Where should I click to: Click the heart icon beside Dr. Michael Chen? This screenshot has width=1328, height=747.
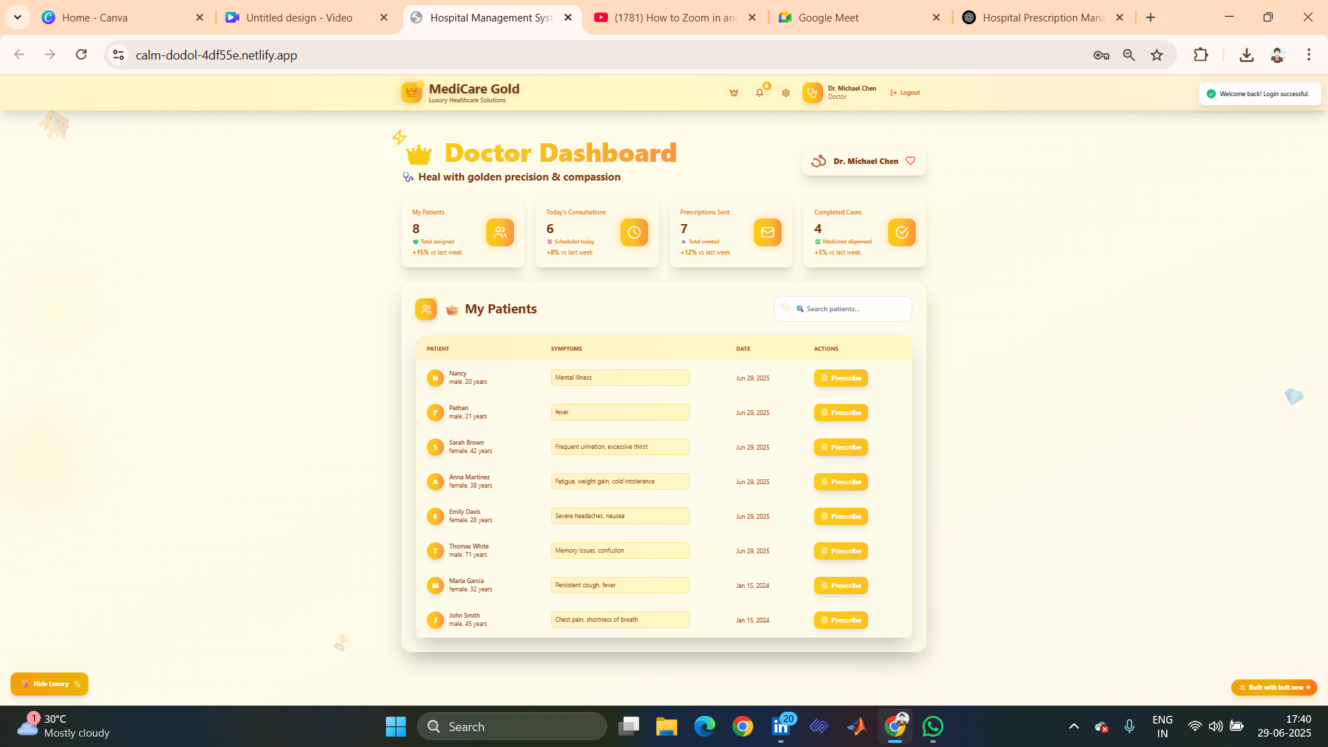click(911, 161)
